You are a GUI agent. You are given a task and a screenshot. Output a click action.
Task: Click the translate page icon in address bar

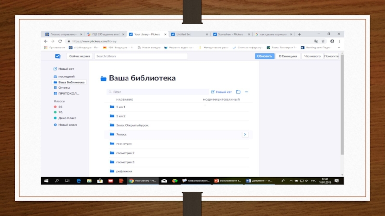(316, 41)
